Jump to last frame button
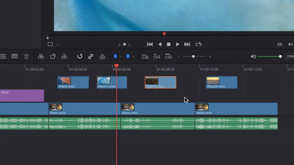The width and height of the screenshot is (294, 165). [x=187, y=44]
